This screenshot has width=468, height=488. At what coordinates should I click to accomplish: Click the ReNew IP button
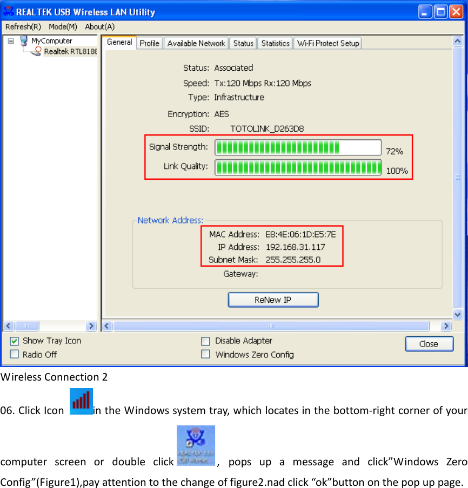(x=273, y=300)
